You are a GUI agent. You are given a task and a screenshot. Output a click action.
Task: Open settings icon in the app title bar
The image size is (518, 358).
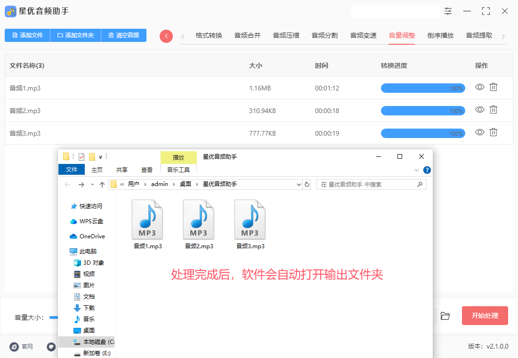pos(448,11)
